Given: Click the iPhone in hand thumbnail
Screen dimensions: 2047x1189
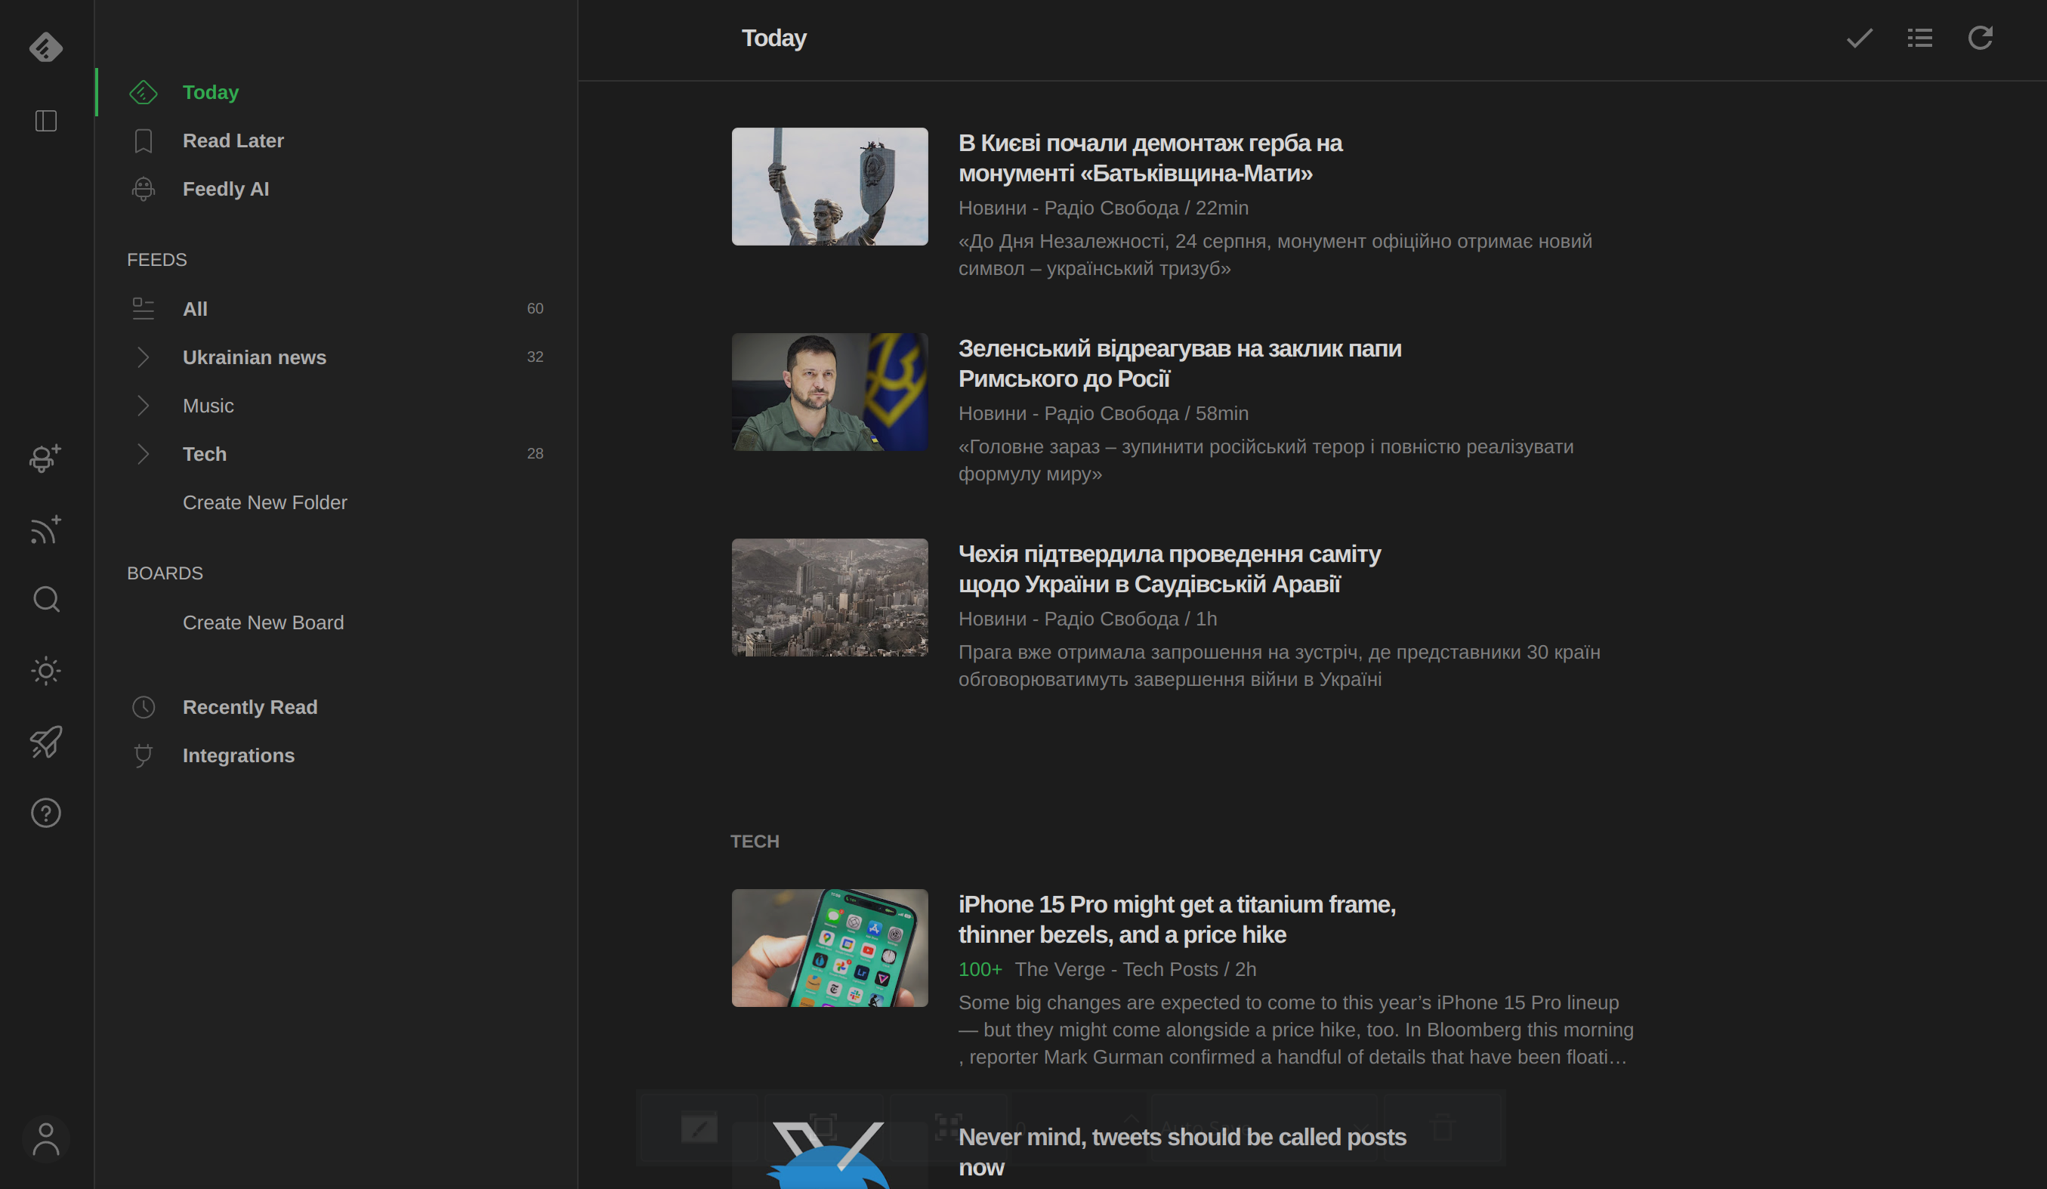Looking at the screenshot, I should pos(829,948).
